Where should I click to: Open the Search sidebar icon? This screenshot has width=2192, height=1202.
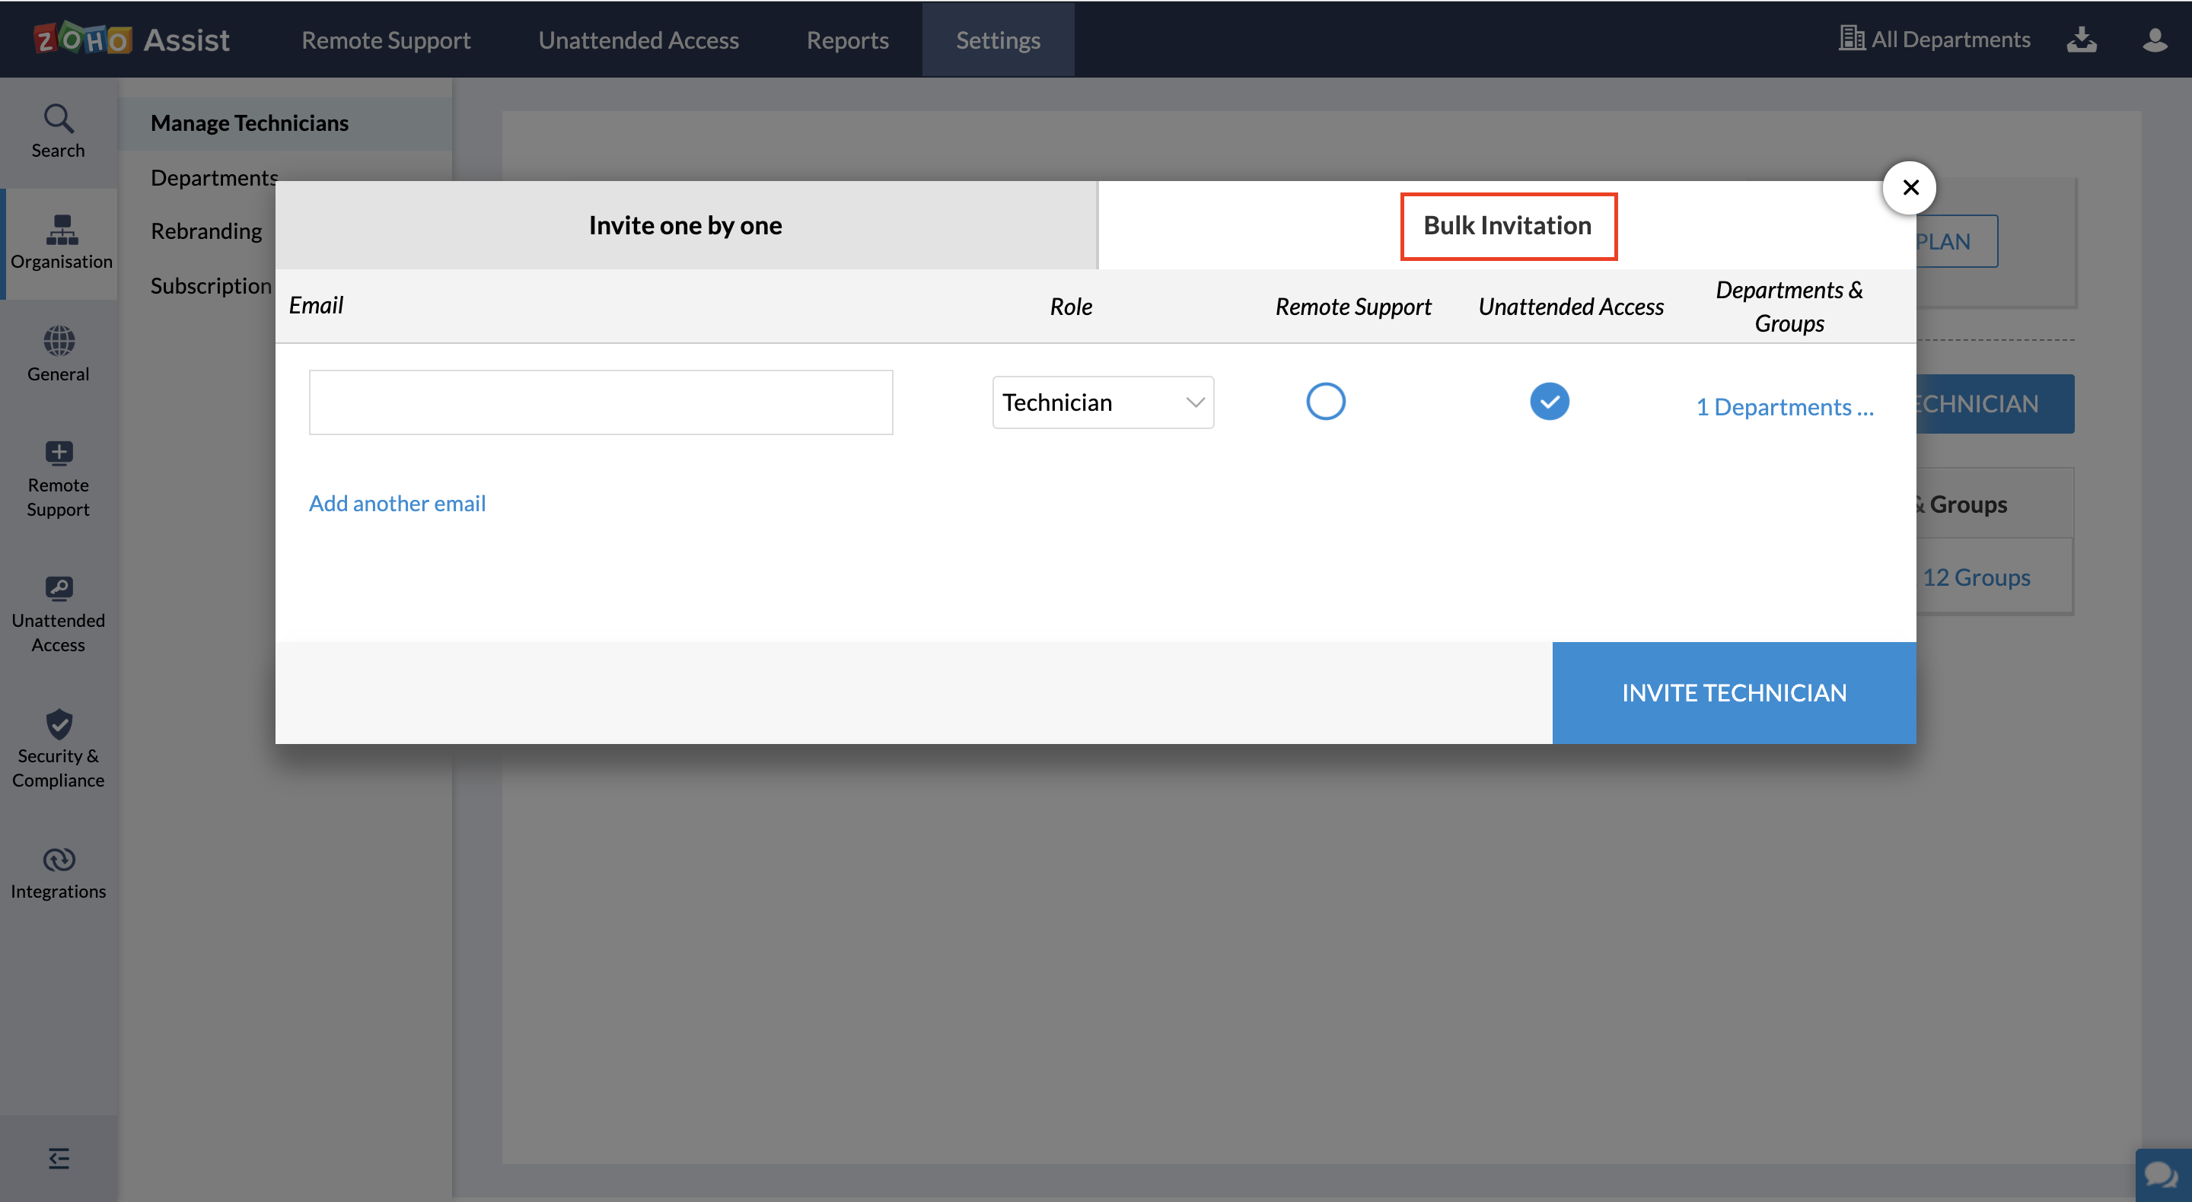[58, 132]
